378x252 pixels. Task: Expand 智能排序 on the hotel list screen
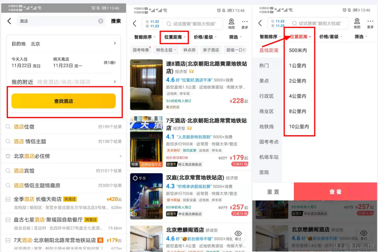point(144,37)
